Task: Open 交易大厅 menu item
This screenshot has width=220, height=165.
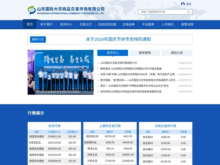Action: pos(86,24)
